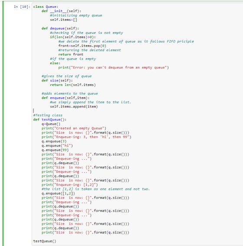Click the 'self.items=[]' line
This screenshot has width=243, height=246.
coord(63,20)
